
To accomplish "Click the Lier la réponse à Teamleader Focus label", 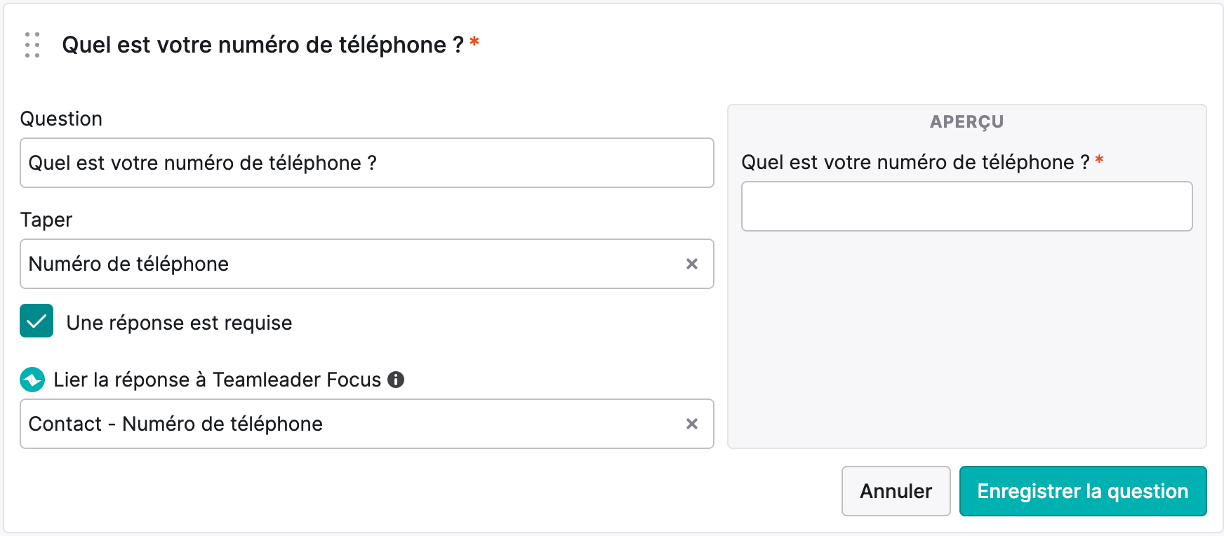I will click(218, 380).
